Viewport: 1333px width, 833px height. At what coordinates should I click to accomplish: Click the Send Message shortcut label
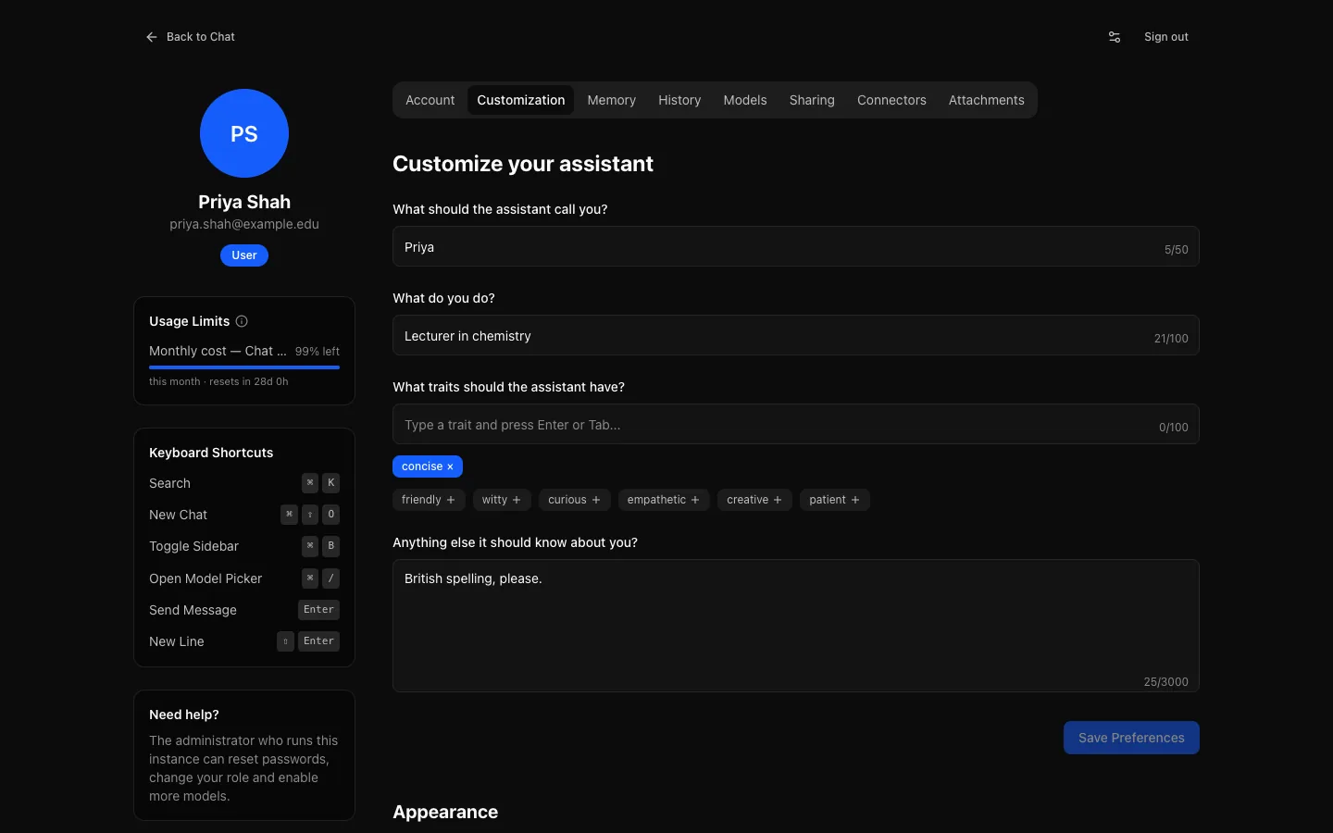[x=193, y=610]
